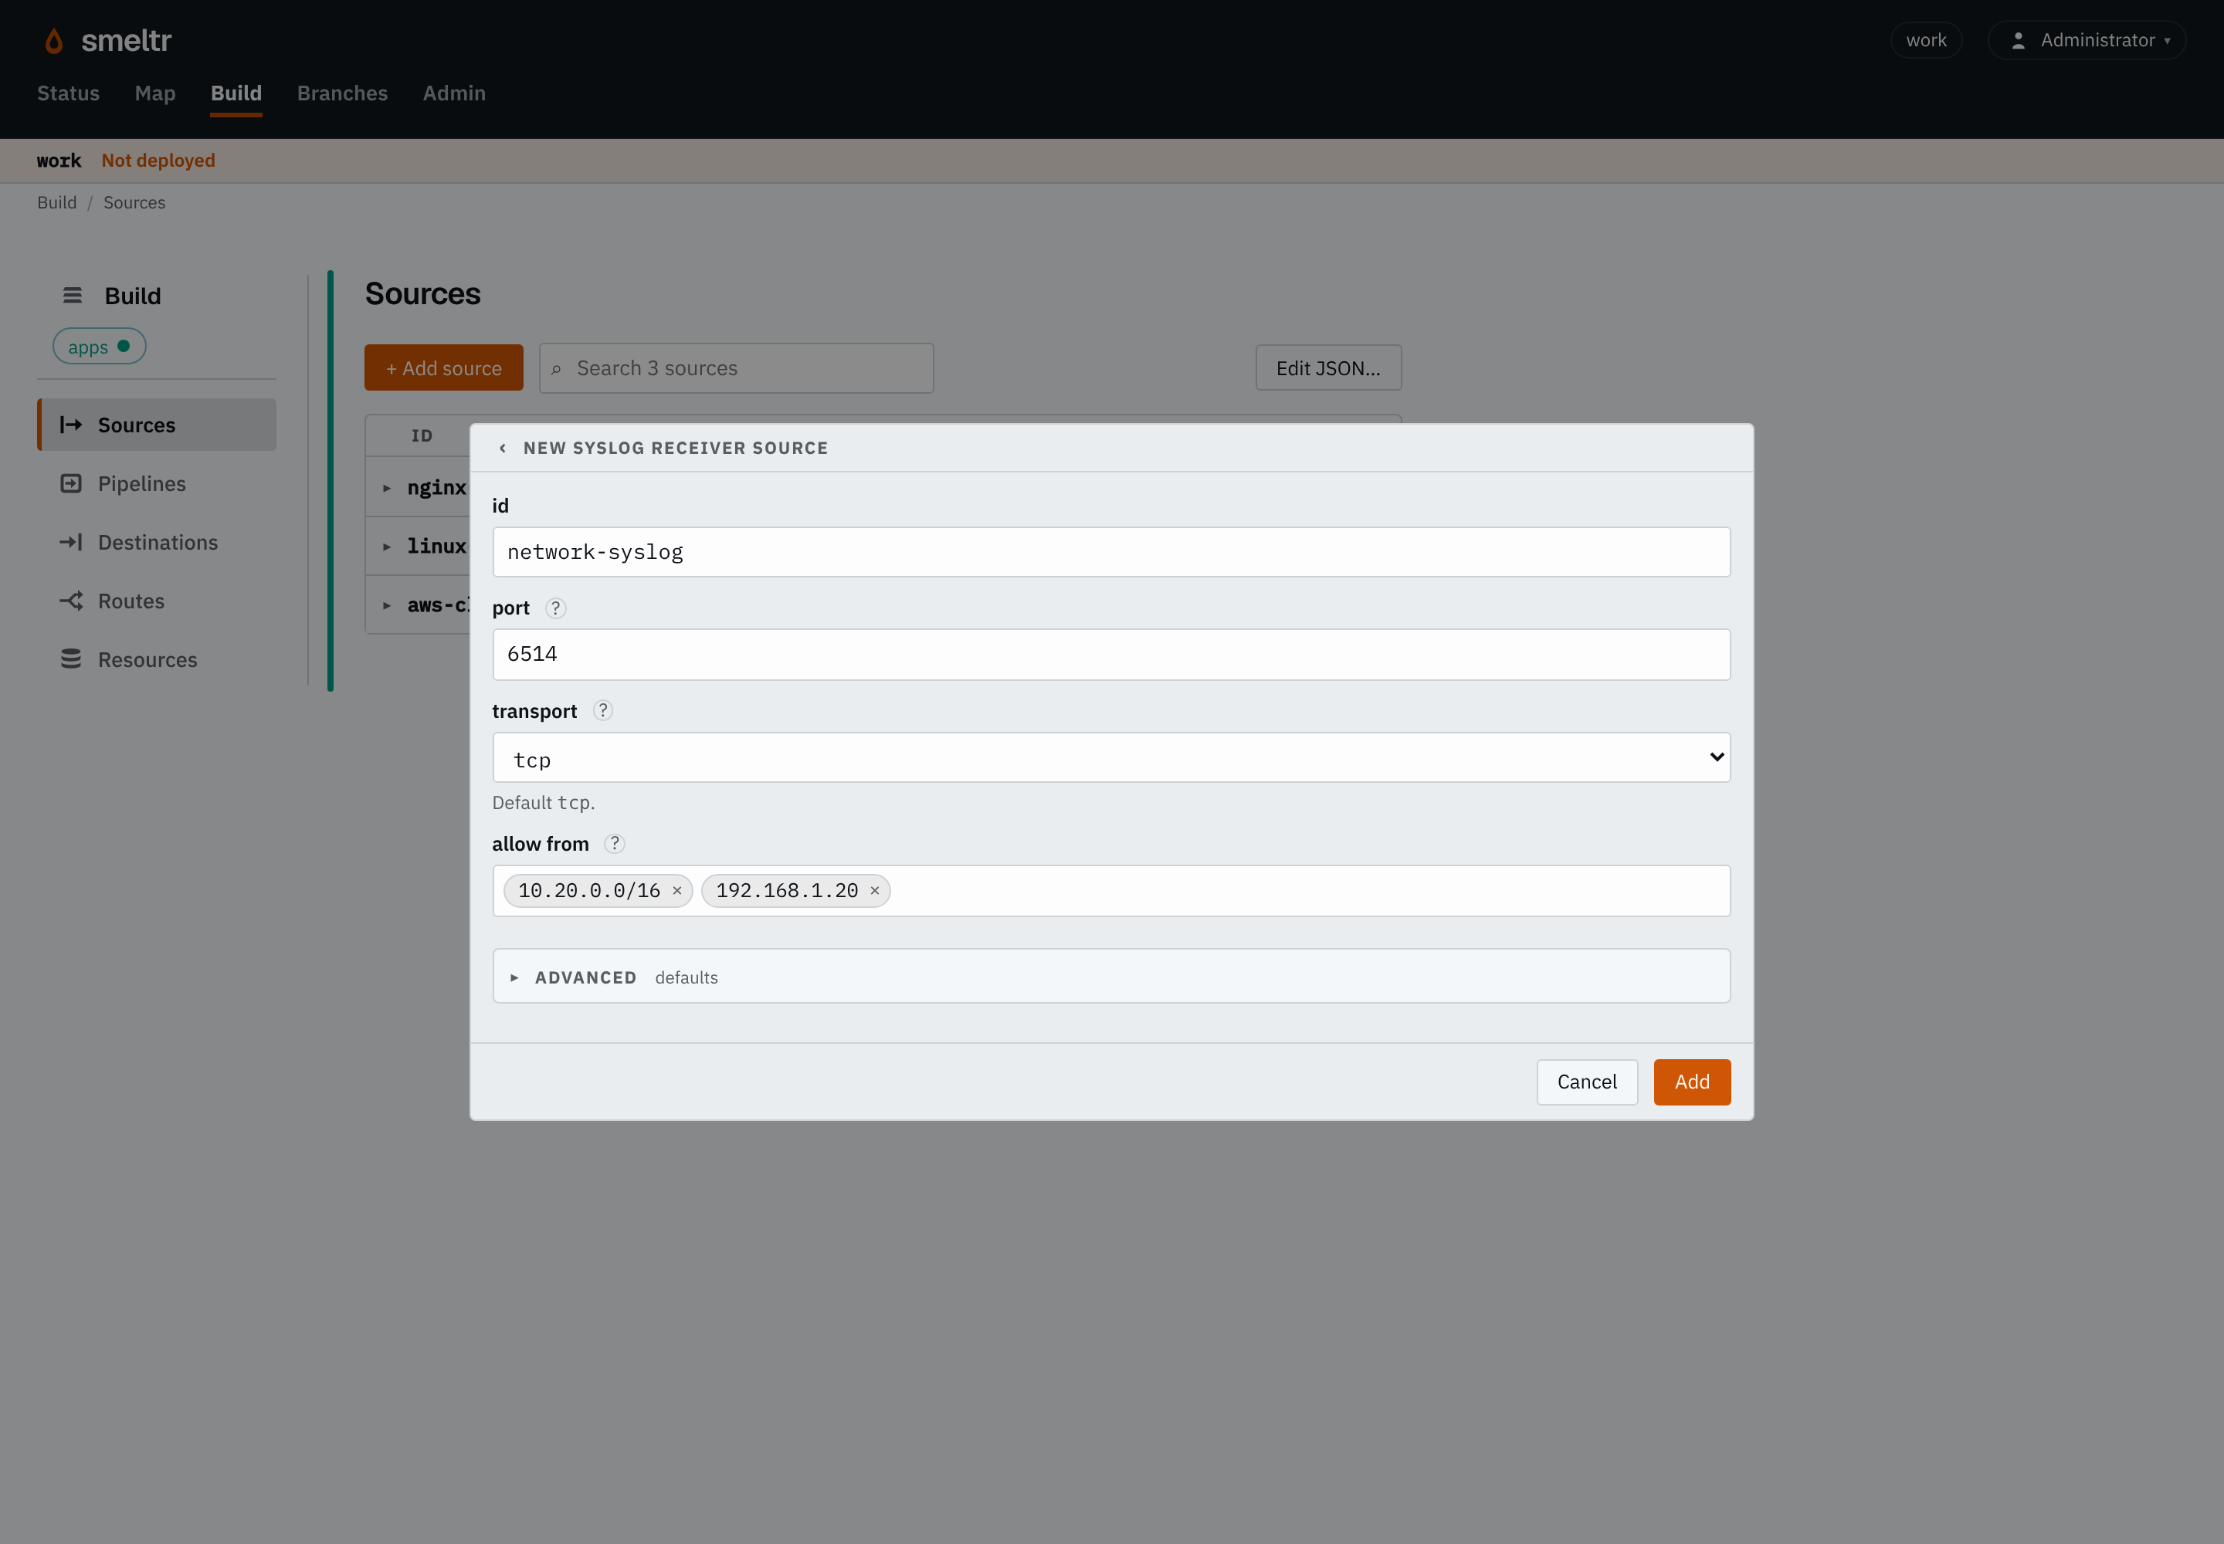Remove the 10.20.0.0/16 allow-from tag
Image resolution: width=2224 pixels, height=1544 pixels.
[x=677, y=891]
